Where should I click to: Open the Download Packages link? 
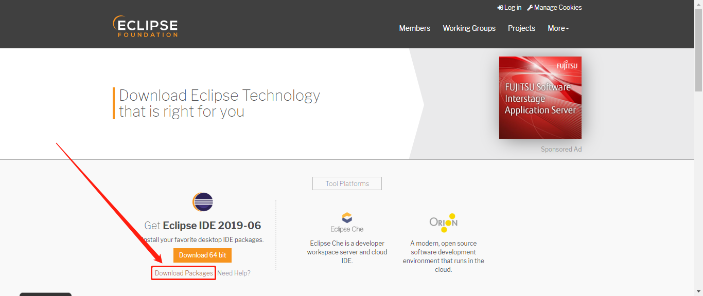[x=184, y=273]
